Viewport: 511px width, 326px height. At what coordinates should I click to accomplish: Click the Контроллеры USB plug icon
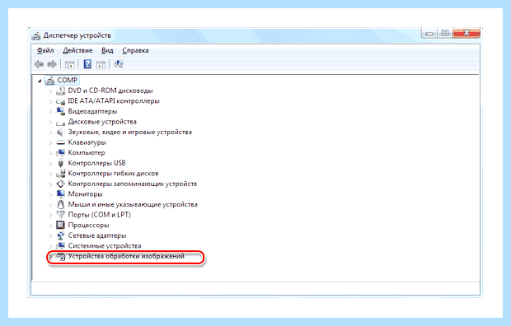pos(61,163)
